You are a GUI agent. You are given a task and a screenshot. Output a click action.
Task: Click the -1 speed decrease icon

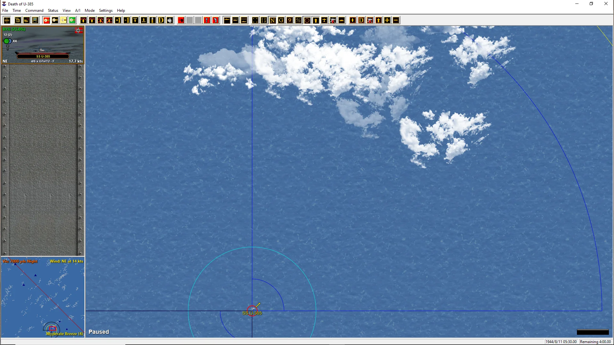tap(127, 20)
